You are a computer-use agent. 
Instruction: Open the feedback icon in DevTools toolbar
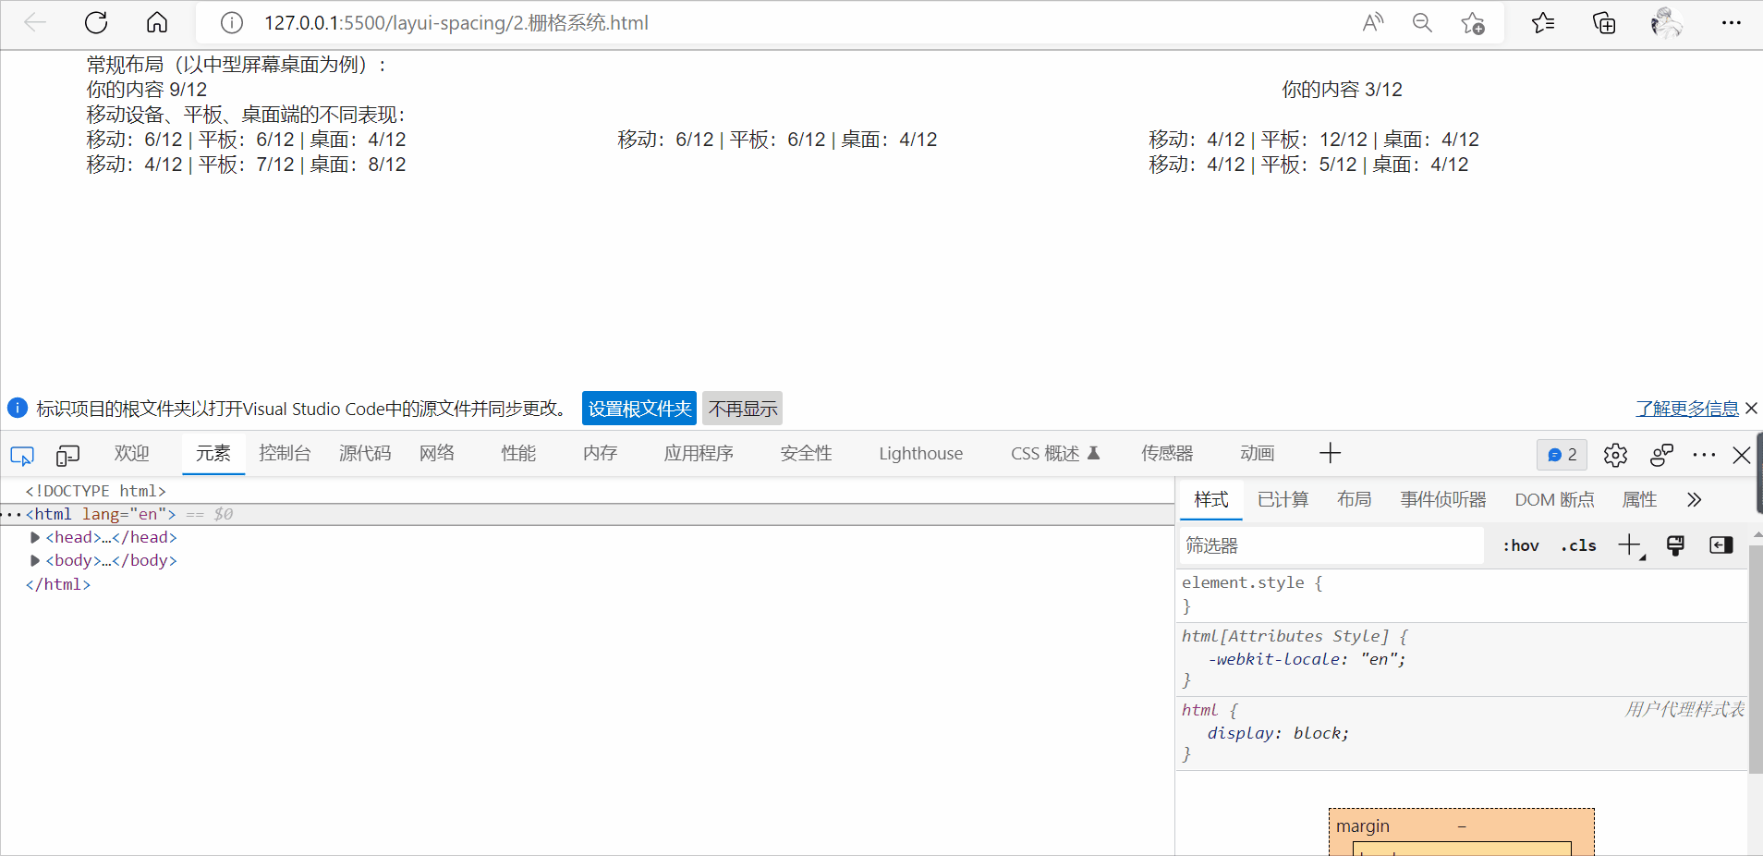pos(1660,455)
